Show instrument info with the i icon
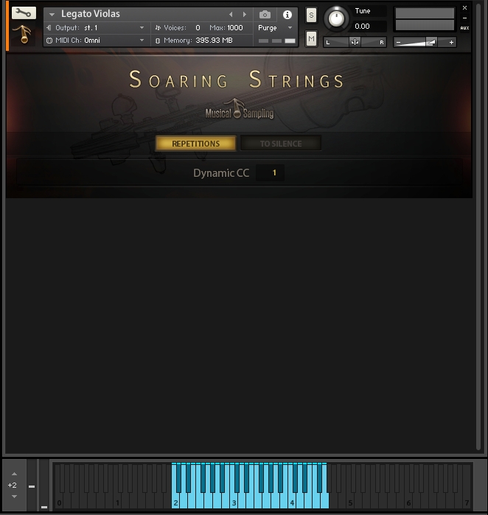 point(287,15)
